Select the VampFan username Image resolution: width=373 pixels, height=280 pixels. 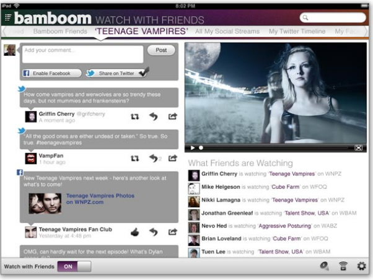coord(51,156)
